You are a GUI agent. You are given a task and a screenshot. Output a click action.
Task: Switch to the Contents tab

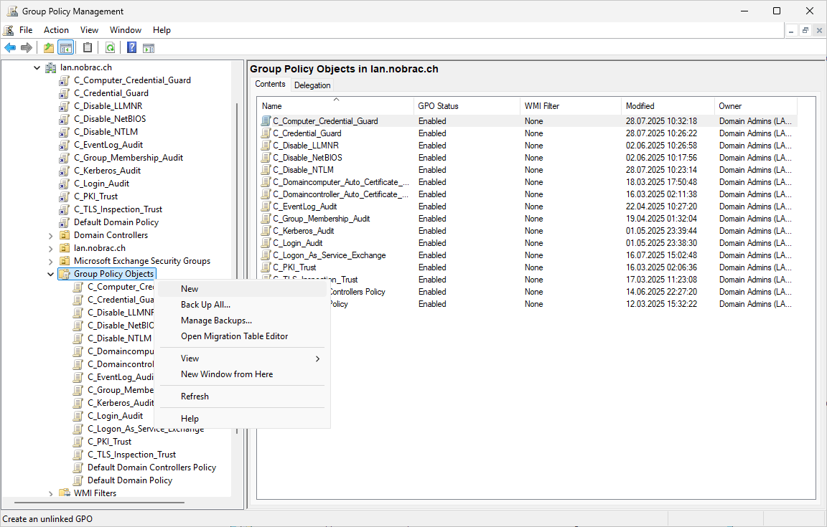[x=270, y=85]
